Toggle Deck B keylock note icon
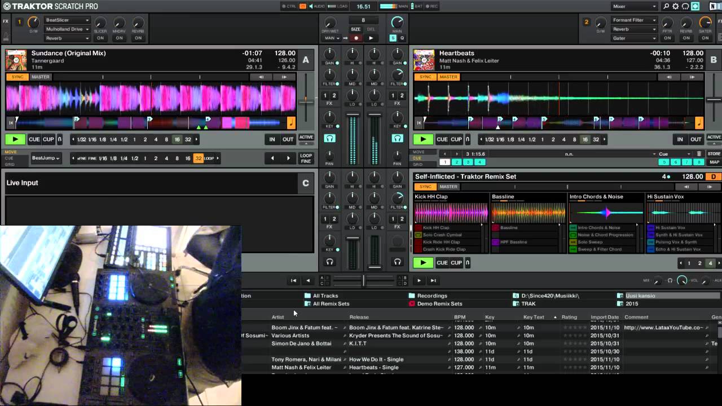 point(699,122)
